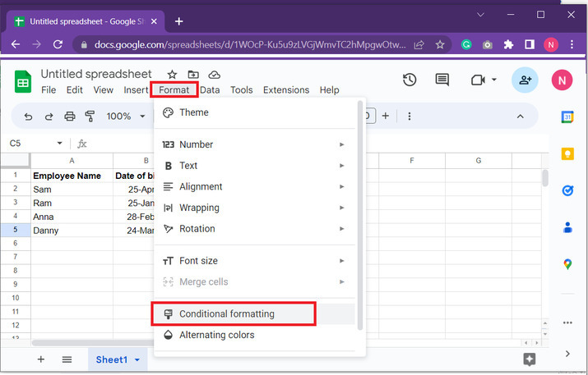
Task: Click the Redo arrow in toolbar
Action: coord(49,117)
